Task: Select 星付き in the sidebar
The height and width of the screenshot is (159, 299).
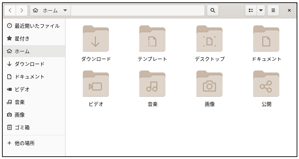Action: tap(22, 38)
